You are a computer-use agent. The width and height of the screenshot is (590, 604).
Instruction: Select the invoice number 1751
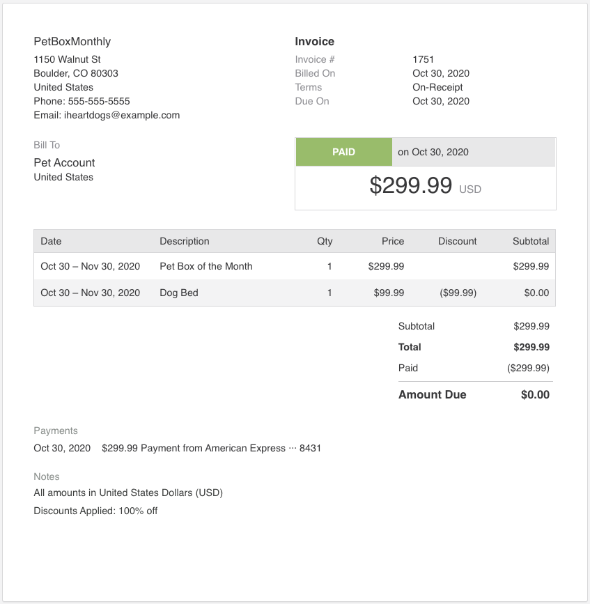pyautogui.click(x=423, y=59)
